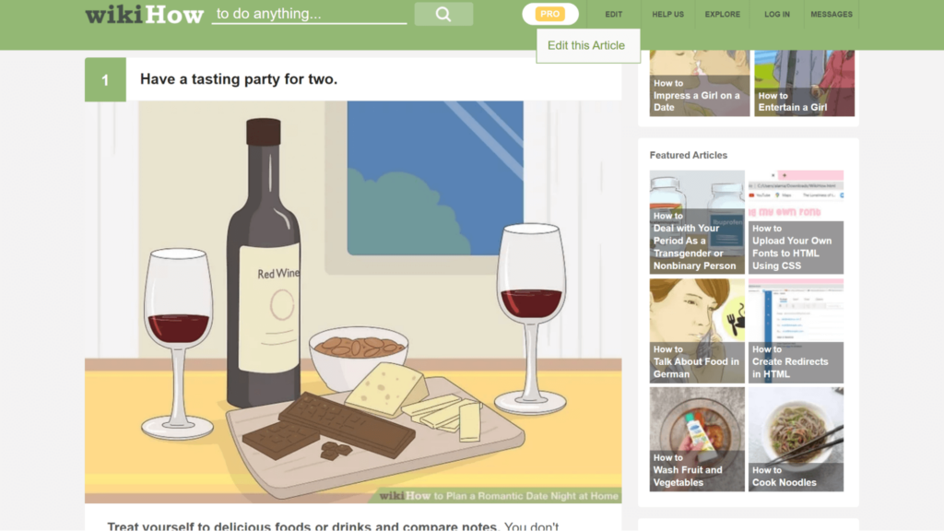
Task: Open Deal with Your Period article
Action: tap(697, 222)
